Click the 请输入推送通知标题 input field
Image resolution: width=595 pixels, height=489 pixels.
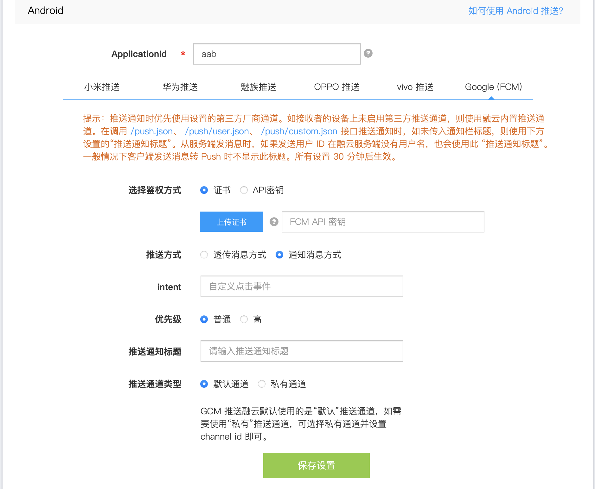pos(302,351)
